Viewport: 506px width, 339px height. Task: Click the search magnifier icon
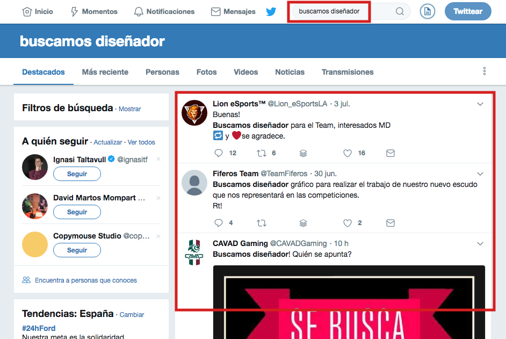[400, 12]
